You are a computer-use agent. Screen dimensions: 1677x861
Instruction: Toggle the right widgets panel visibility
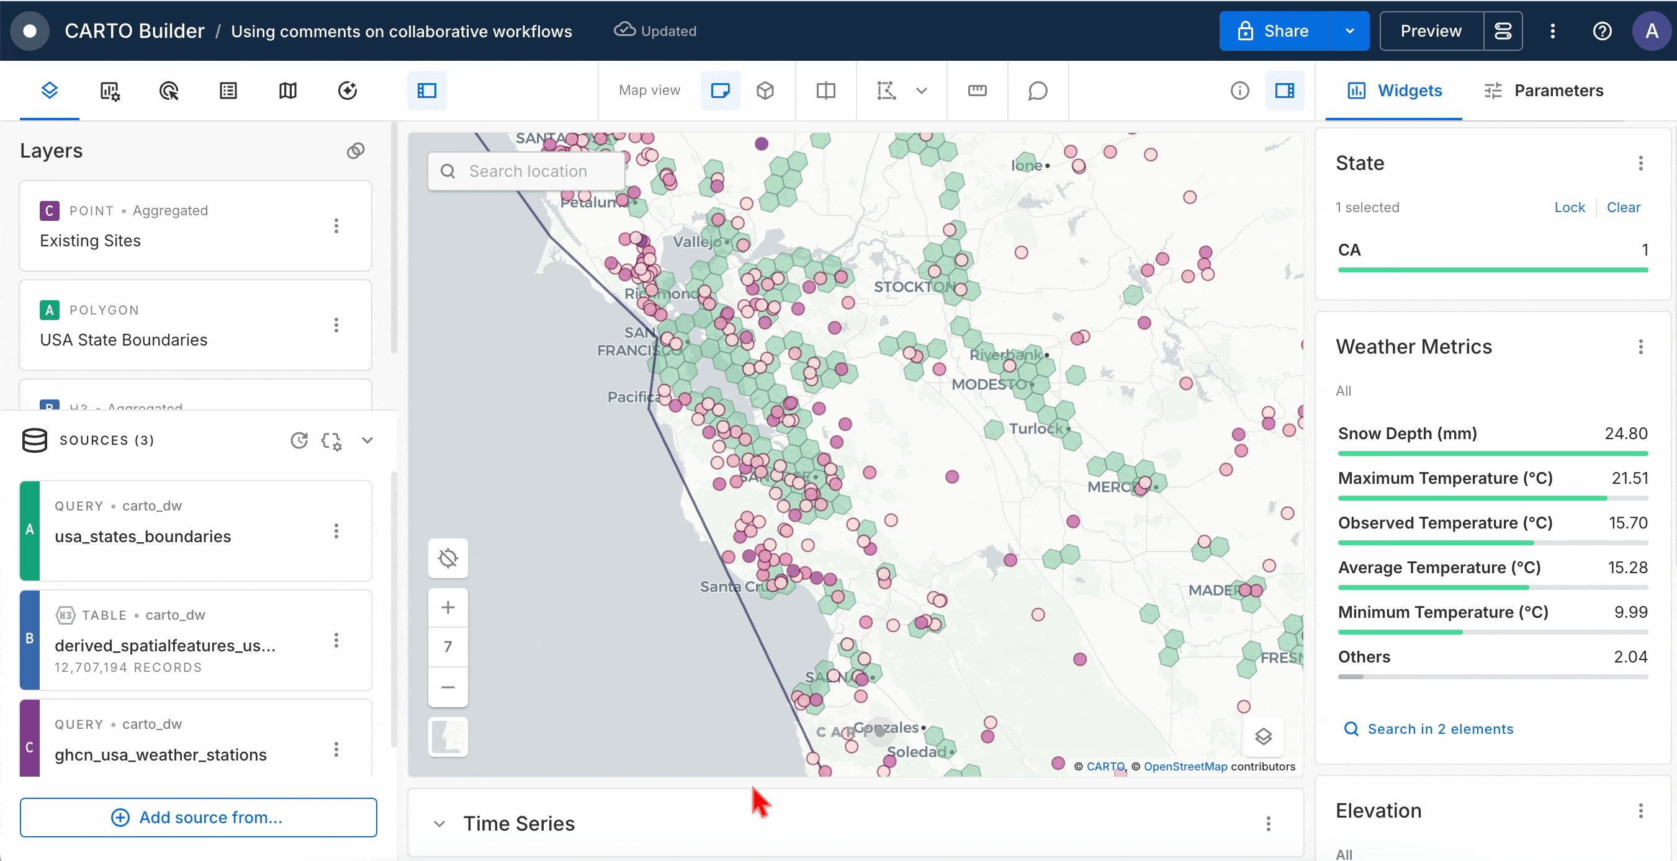coord(1284,91)
